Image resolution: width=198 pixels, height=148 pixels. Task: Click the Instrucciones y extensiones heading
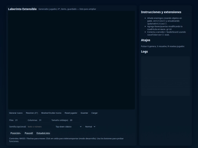(x=161, y=12)
